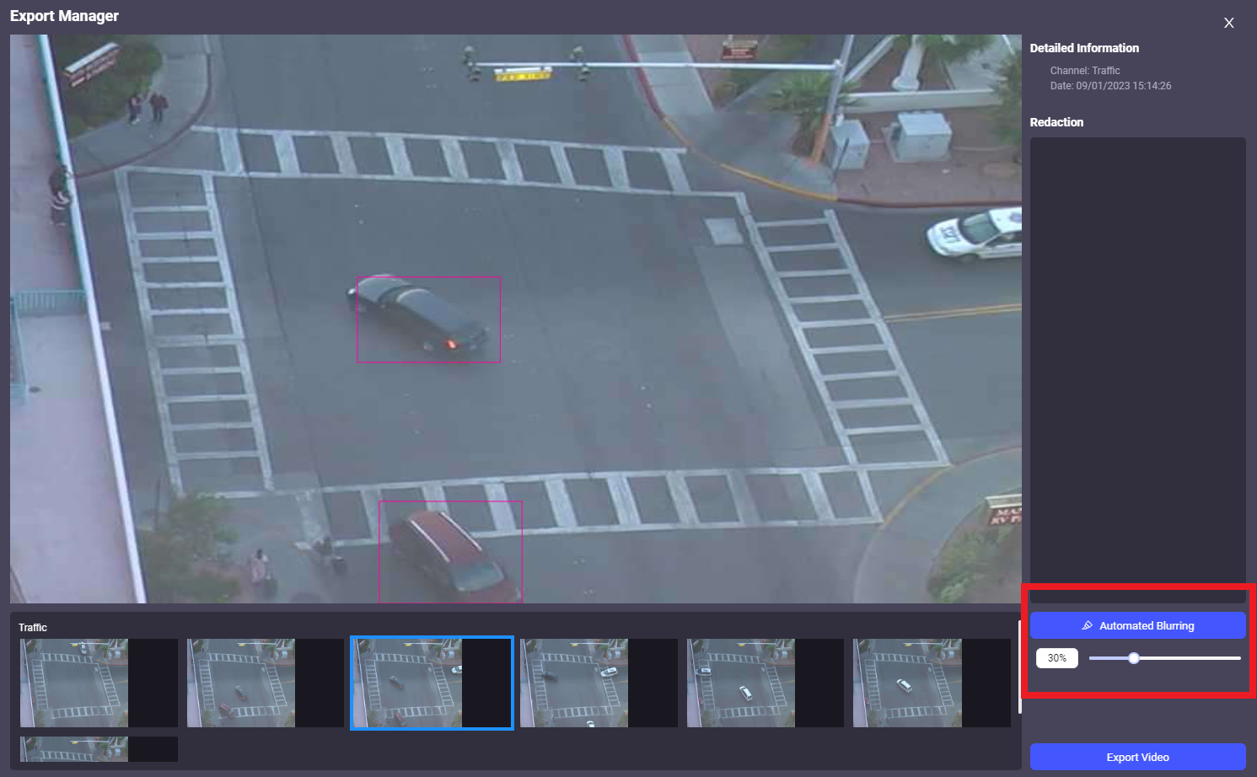Select the first Traffic thumbnail
The height and width of the screenshot is (777, 1257).
coord(99,683)
